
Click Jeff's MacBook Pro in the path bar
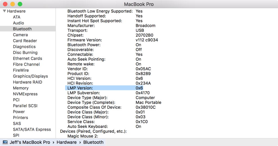click(x=30, y=142)
